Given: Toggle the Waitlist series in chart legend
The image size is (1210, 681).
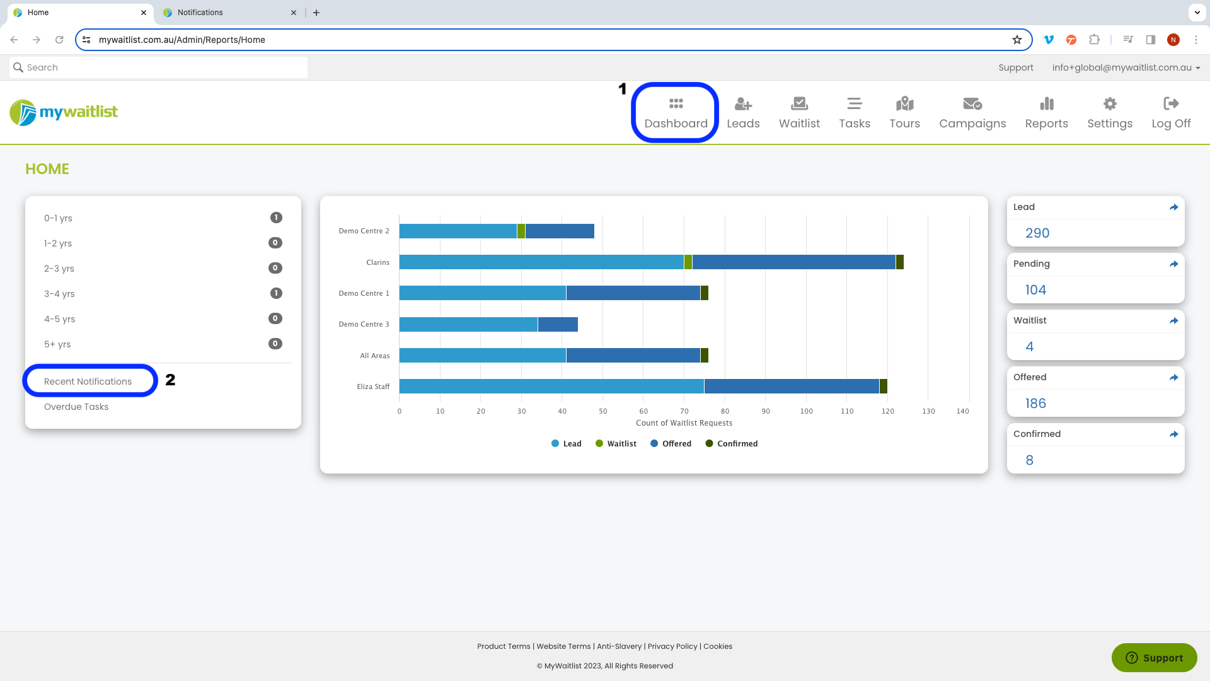Looking at the screenshot, I should click(616, 444).
